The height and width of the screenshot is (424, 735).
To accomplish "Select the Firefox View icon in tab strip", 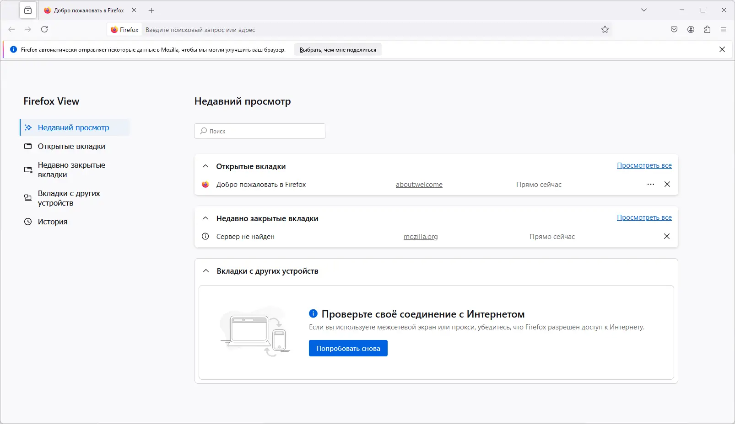I will 27,10.
